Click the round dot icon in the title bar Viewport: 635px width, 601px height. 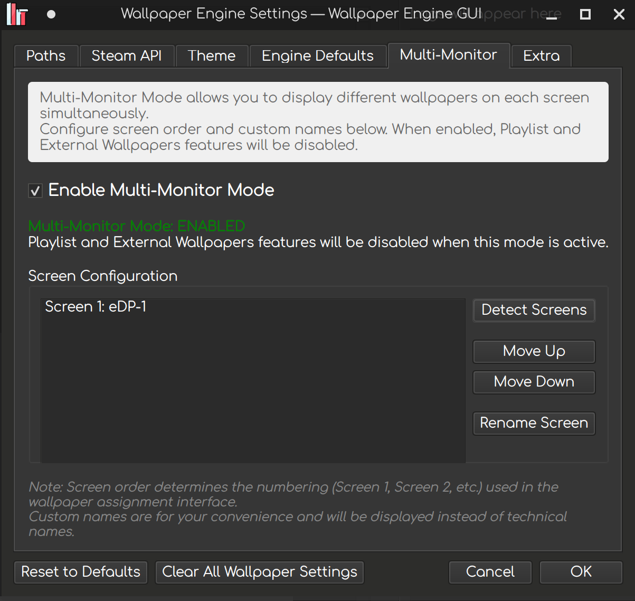coord(51,14)
